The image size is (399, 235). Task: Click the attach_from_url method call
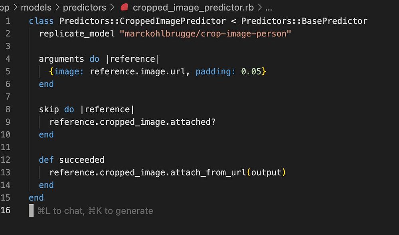click(208, 172)
